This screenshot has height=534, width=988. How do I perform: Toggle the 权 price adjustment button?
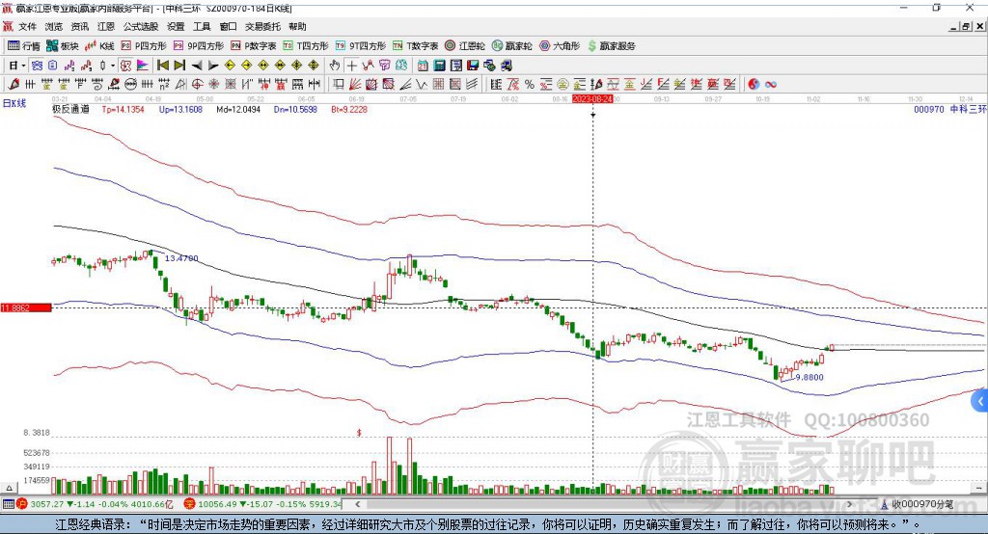[126, 65]
